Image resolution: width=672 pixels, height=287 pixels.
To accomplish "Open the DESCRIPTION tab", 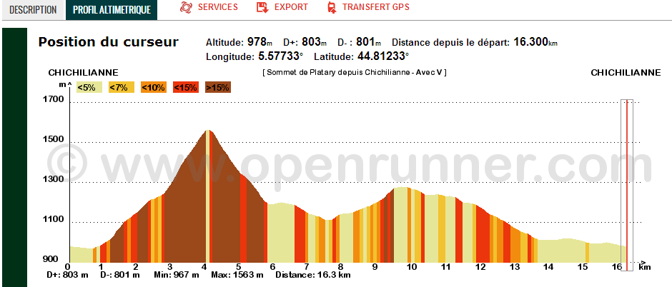I will [x=33, y=10].
